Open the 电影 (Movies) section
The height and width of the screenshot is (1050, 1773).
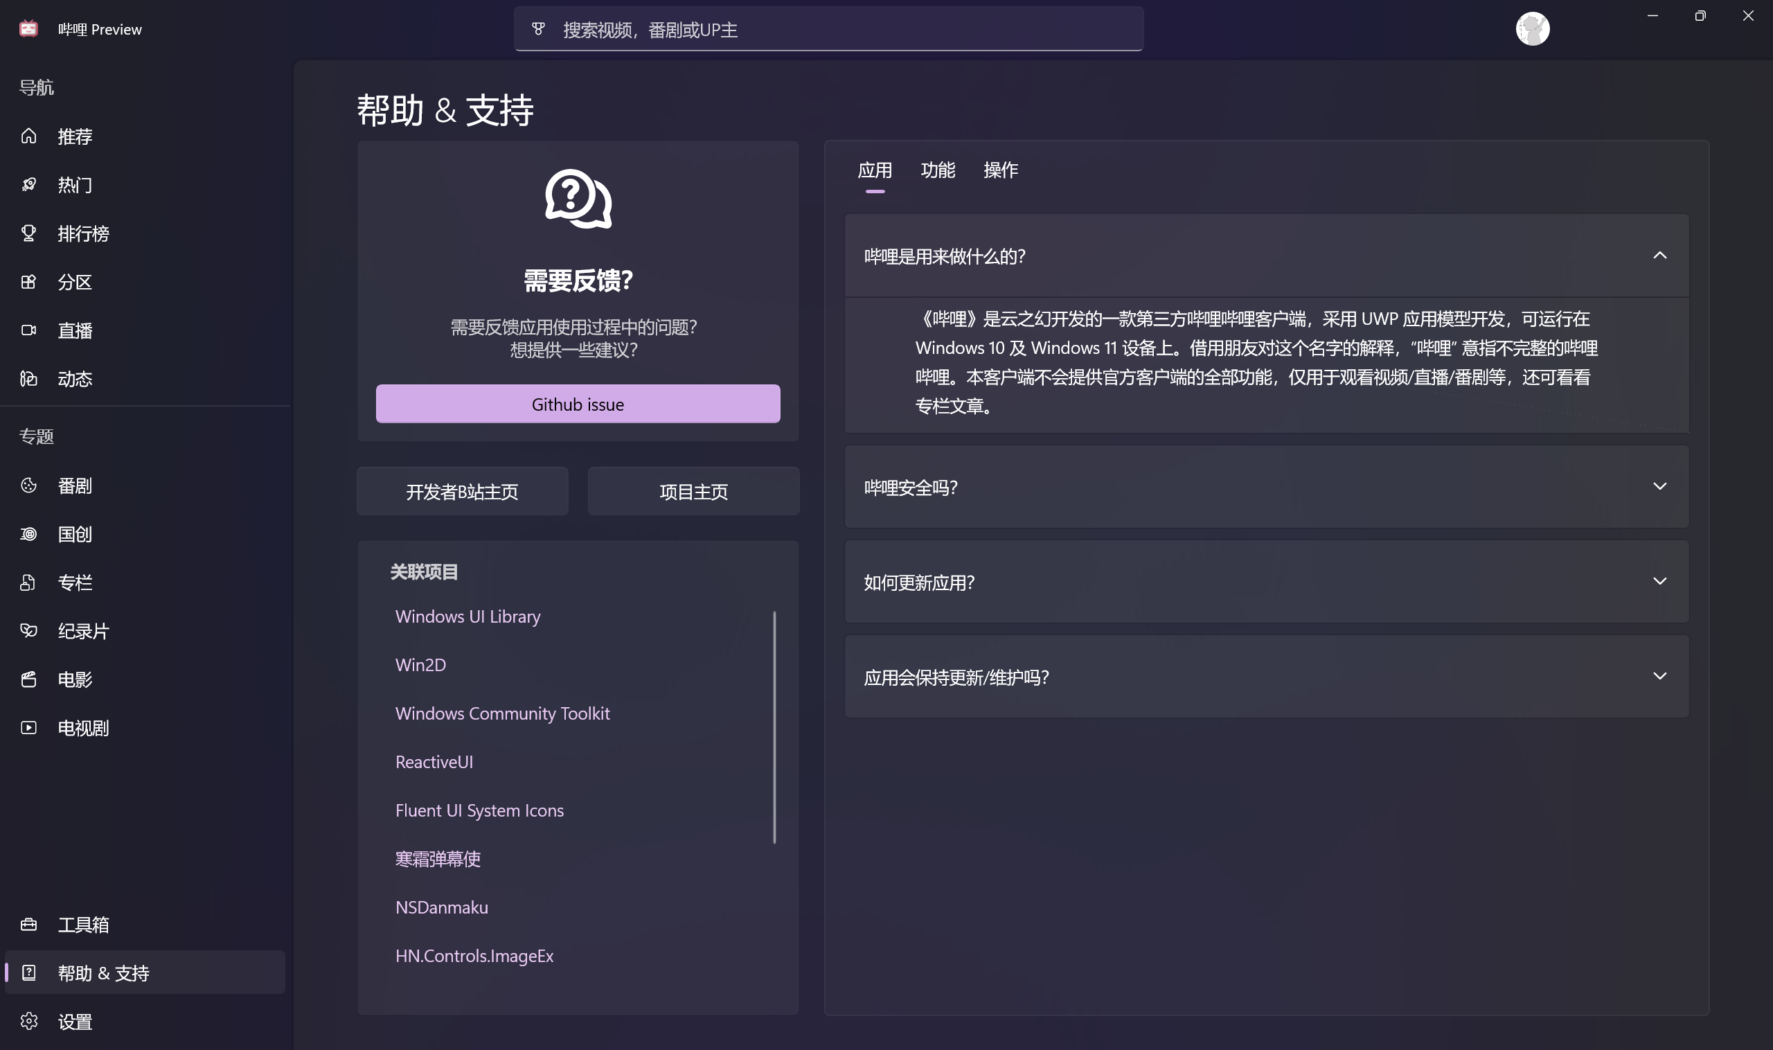(x=74, y=679)
